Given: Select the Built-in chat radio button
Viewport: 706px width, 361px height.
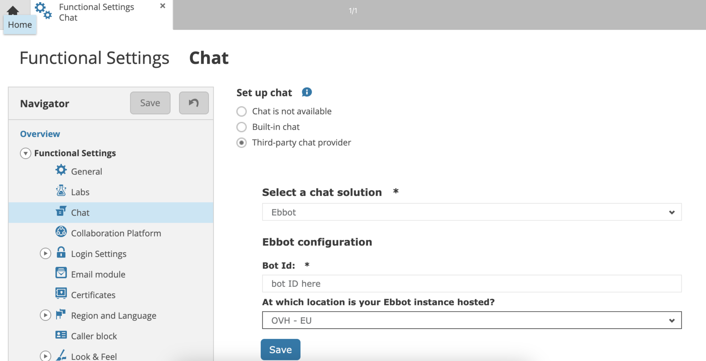Looking at the screenshot, I should [241, 127].
